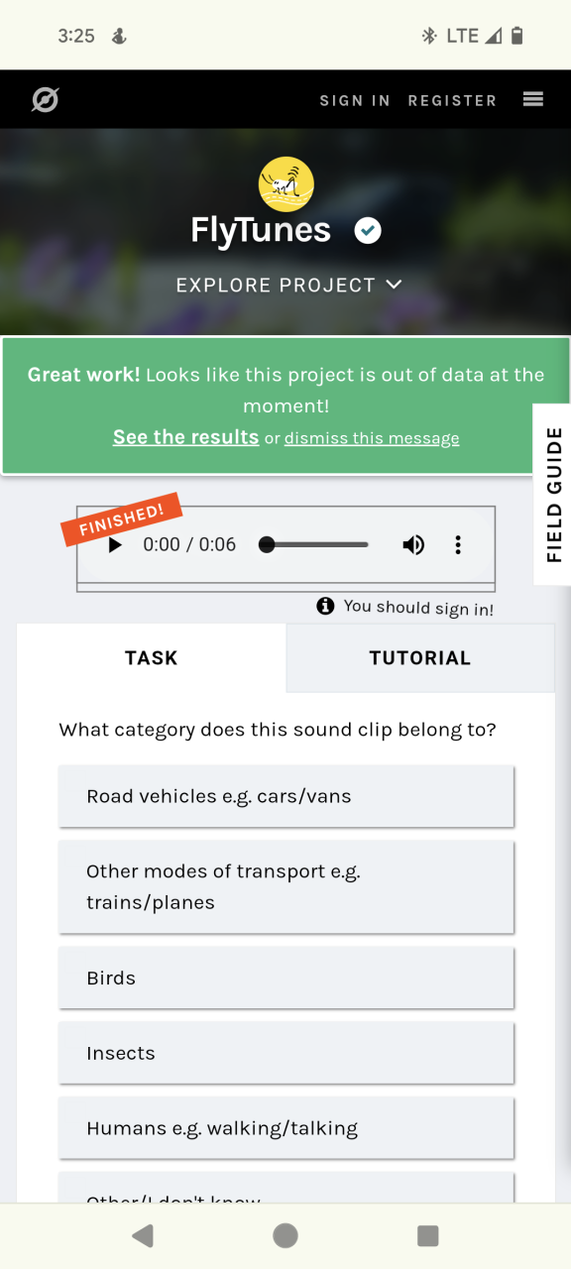Click dismiss this message link
Image resolution: width=571 pixels, height=1269 pixels.
[372, 438]
